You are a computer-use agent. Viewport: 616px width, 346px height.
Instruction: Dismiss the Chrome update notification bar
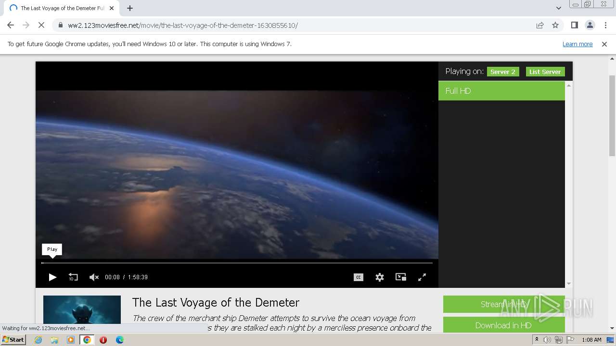tap(604, 44)
